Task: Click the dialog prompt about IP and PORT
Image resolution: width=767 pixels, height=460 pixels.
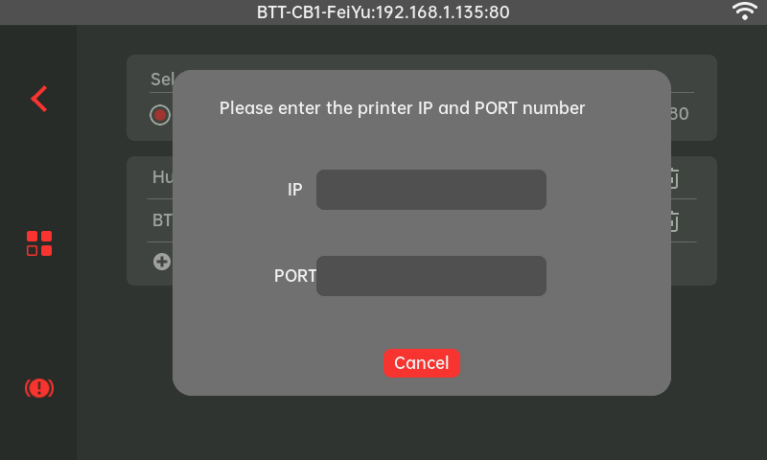Action: point(402,108)
